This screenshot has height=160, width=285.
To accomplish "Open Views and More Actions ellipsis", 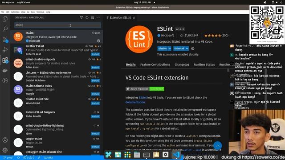I will pyautogui.click(x=98, y=18).
